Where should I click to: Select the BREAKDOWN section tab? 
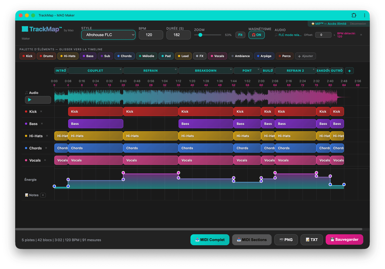pyautogui.click(x=205, y=71)
